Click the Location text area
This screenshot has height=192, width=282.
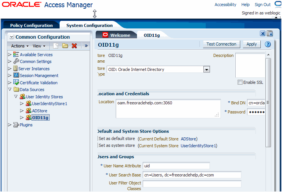tap(168, 109)
